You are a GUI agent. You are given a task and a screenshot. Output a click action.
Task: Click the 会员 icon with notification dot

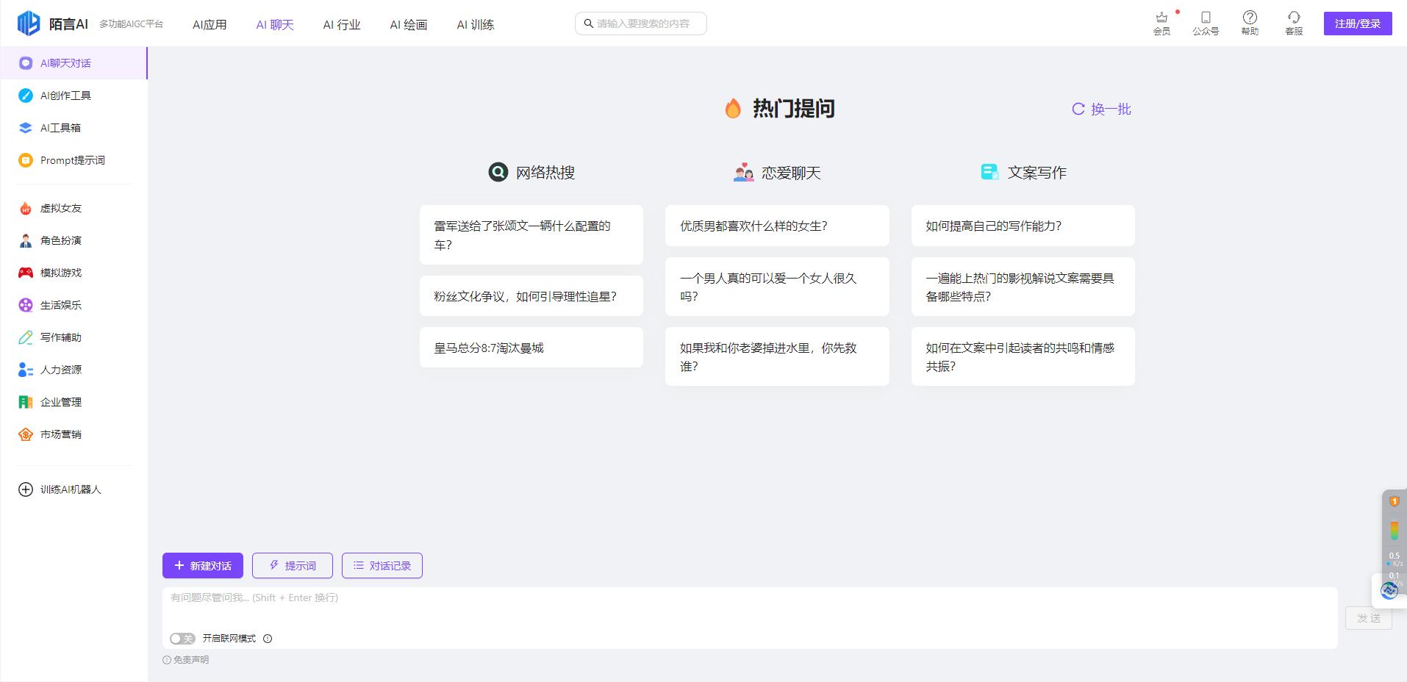pyautogui.click(x=1161, y=23)
